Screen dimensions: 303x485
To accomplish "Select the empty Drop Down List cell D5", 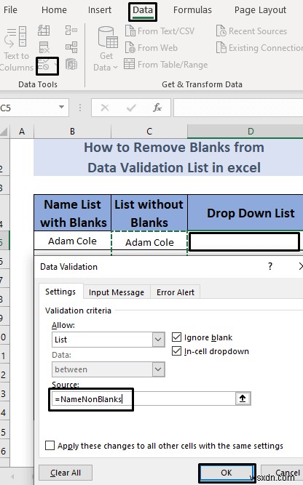I will tap(244, 241).
